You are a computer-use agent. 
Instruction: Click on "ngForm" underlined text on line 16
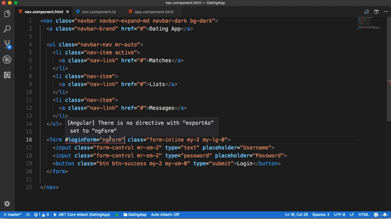(112, 140)
